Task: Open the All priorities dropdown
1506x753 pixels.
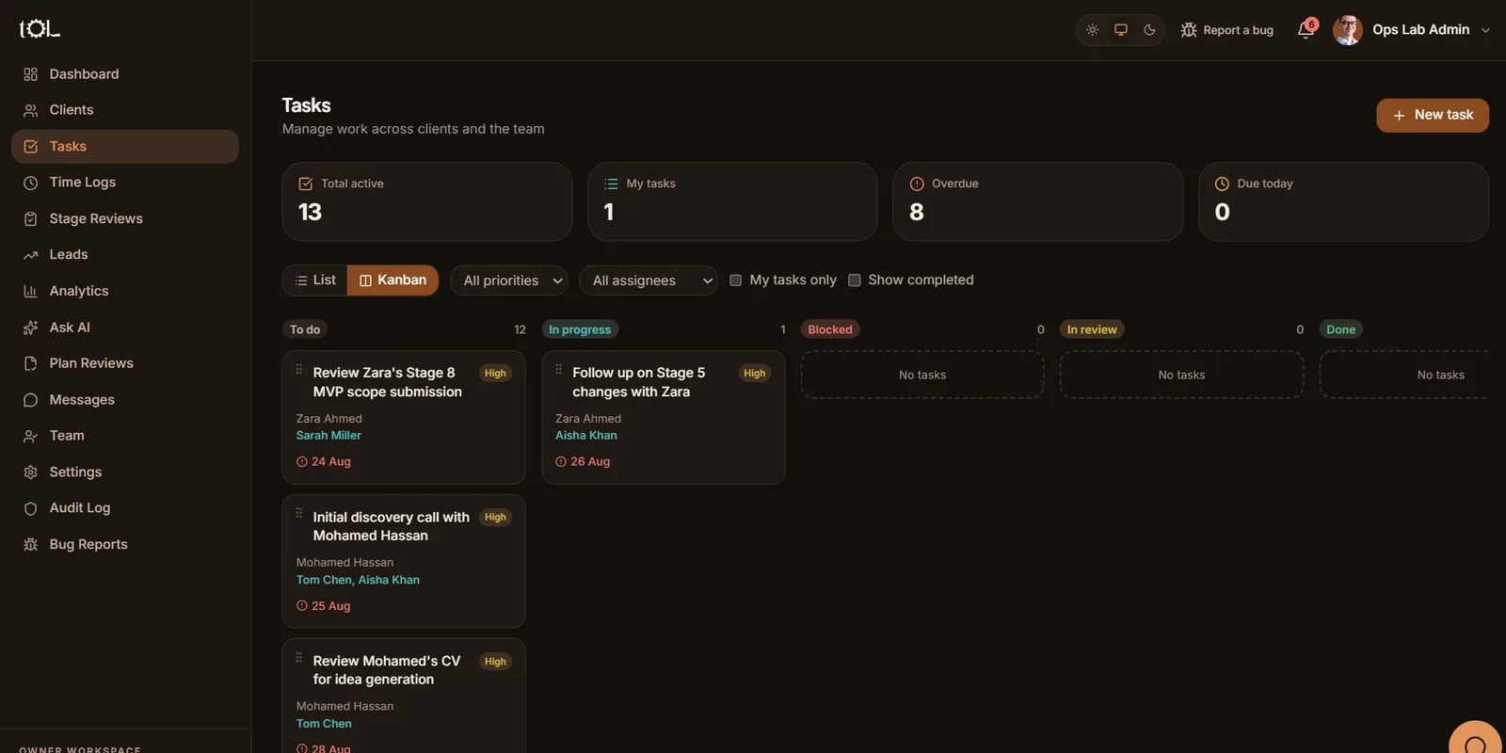Action: click(509, 280)
